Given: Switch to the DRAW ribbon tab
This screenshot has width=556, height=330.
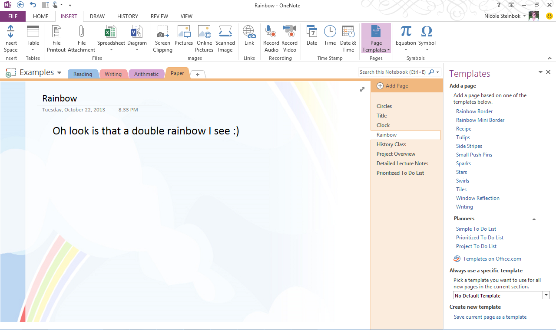Looking at the screenshot, I should (97, 16).
